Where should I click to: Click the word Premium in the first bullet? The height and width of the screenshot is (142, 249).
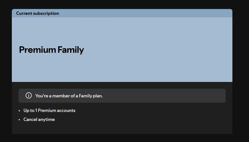[47, 110]
